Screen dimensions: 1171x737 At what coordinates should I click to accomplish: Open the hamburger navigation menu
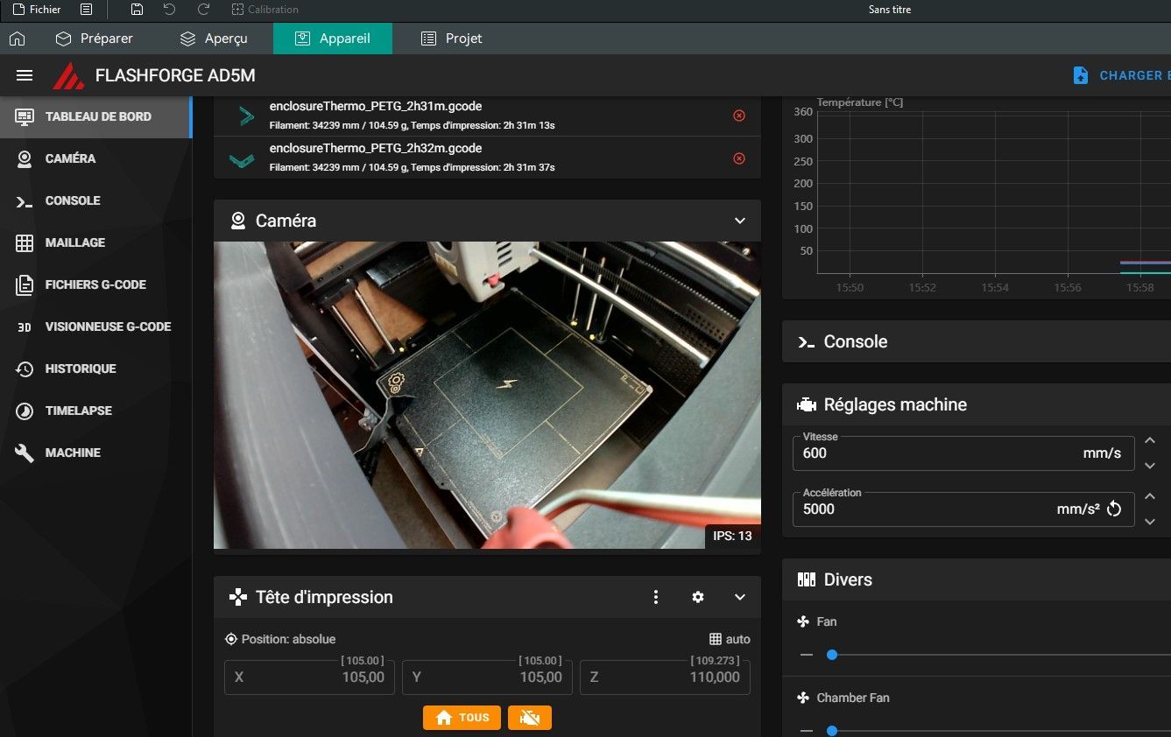pyautogui.click(x=25, y=75)
